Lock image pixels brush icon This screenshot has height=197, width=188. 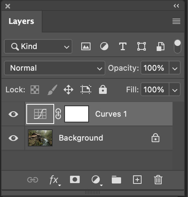pyautogui.click(x=52, y=90)
